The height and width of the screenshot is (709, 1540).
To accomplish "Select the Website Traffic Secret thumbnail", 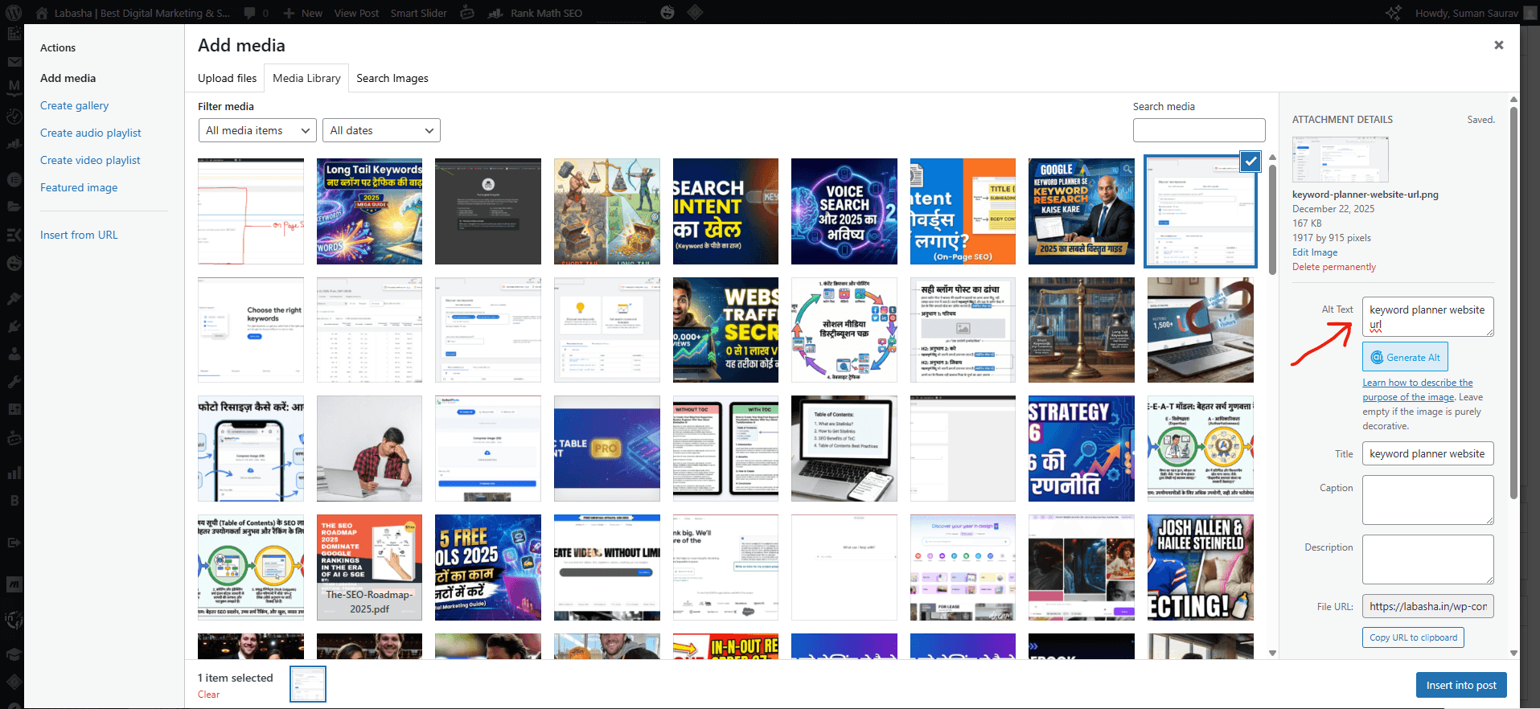I will pos(725,330).
